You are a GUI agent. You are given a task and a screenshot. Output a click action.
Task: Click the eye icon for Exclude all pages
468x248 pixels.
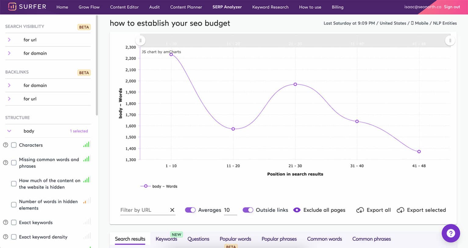tap(297, 210)
